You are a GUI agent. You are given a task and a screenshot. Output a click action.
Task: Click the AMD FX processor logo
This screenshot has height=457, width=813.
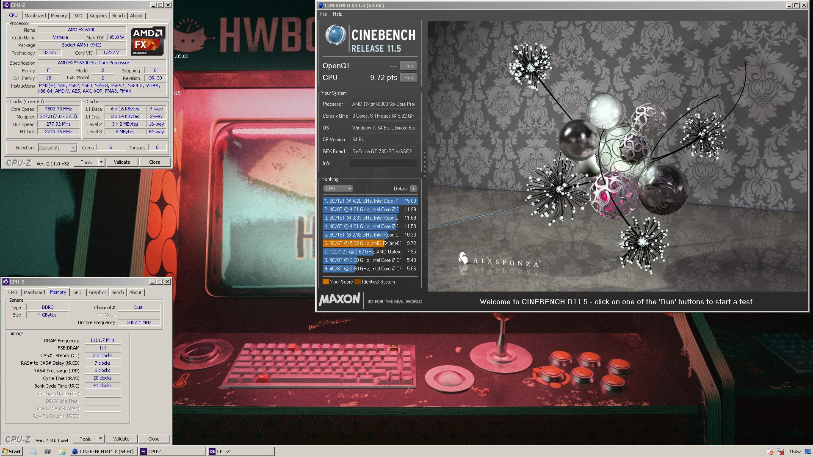point(147,41)
